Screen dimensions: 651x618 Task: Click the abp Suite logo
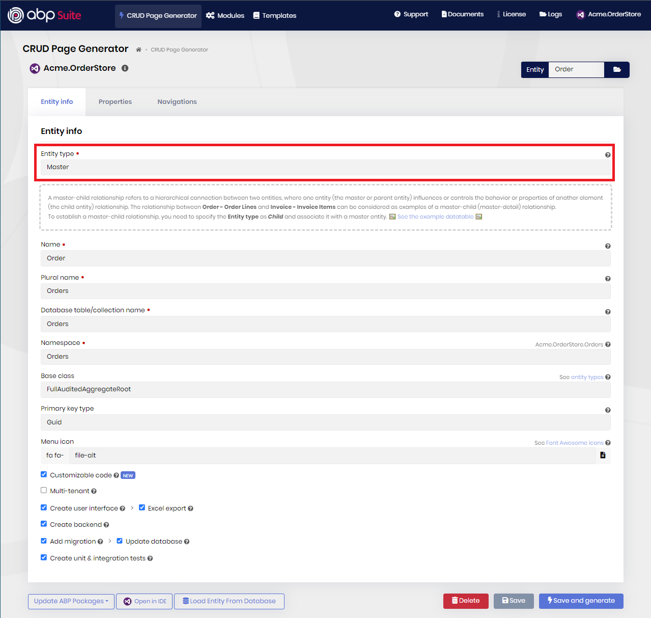pos(44,15)
